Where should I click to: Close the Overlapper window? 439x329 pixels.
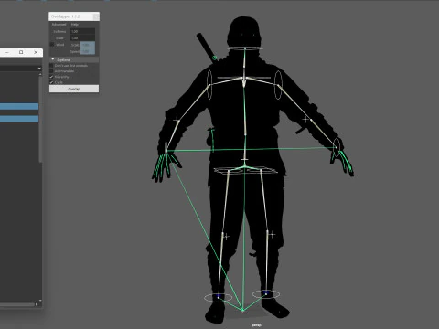click(x=96, y=16)
